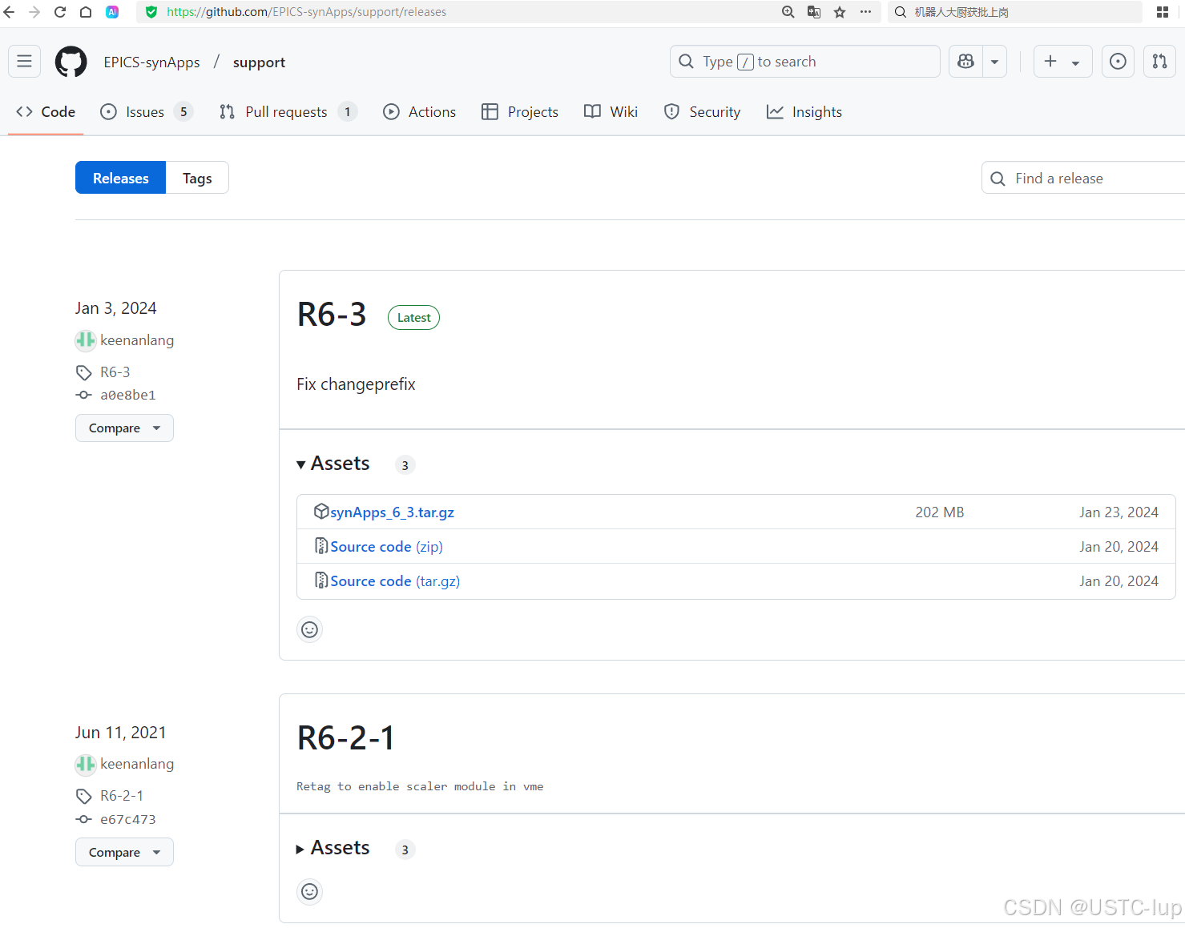Click the 202 MB file size text
The height and width of the screenshot is (928, 1185).
coord(940,512)
